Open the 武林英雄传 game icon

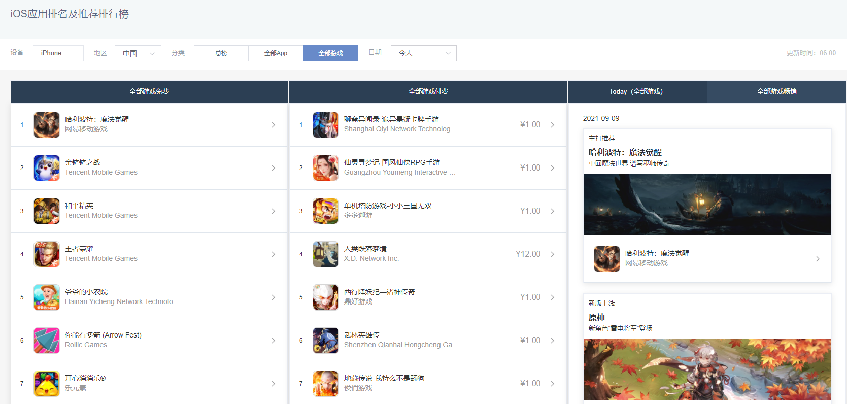[x=326, y=341]
